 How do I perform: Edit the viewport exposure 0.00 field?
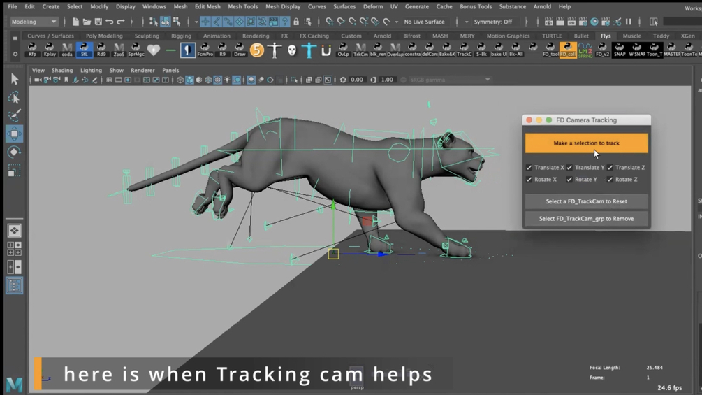[x=357, y=80]
